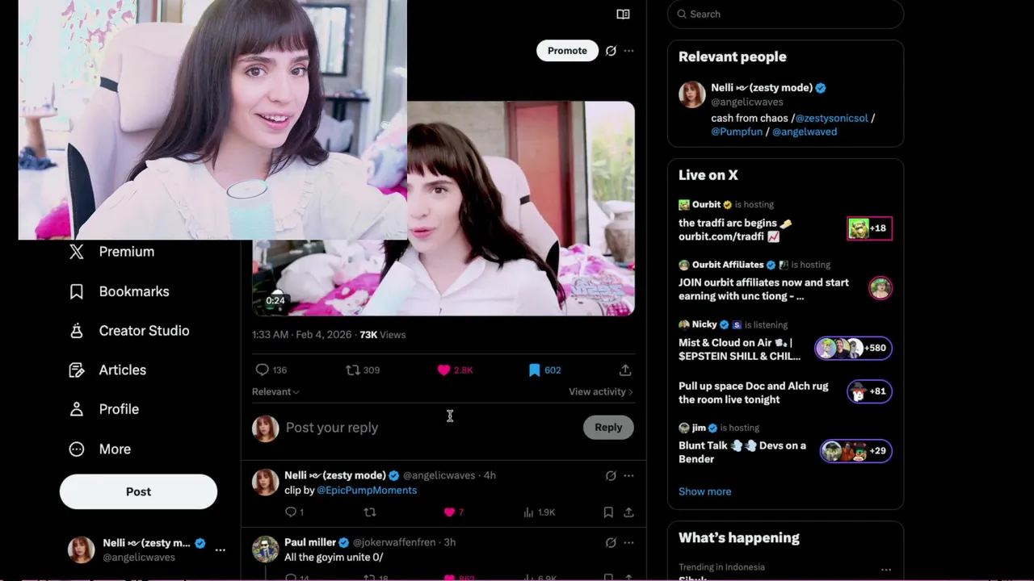Image resolution: width=1034 pixels, height=581 pixels.
Task: Click the X Premium logo icon
Action: pyautogui.click(x=77, y=252)
